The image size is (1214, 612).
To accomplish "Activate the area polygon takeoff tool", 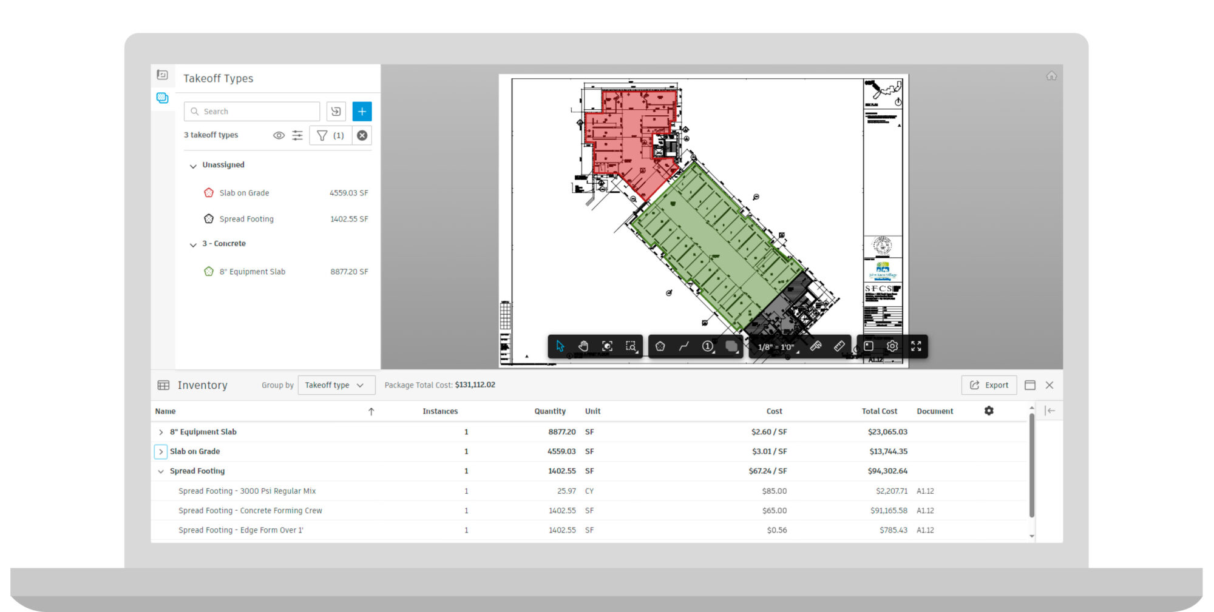I will click(x=660, y=346).
